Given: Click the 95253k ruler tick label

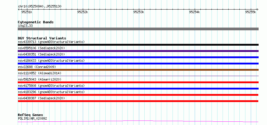Looking at the screenshot, I should click(x=139, y=12).
